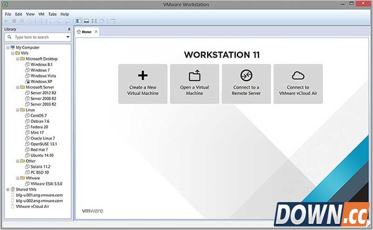The image size is (373, 230).
Task: Select Debian 7.6 in the library
Action: [x=40, y=121]
